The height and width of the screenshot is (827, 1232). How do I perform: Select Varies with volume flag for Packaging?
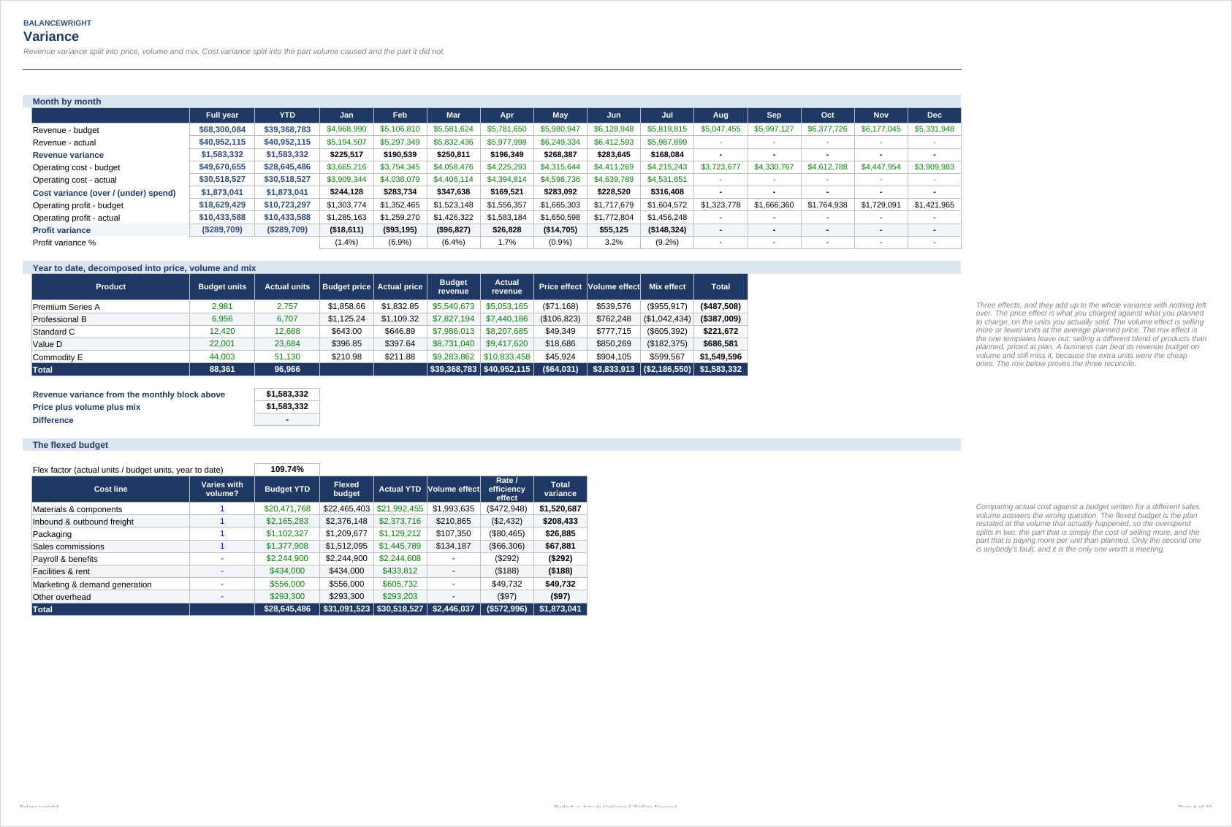(x=222, y=534)
